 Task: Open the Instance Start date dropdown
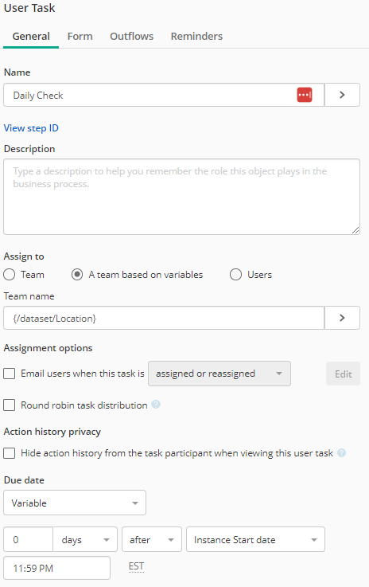point(256,539)
